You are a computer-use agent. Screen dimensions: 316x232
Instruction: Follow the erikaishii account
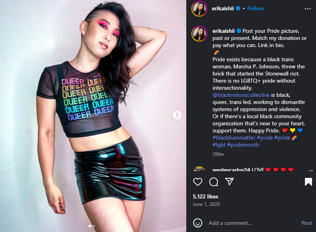[x=255, y=8]
